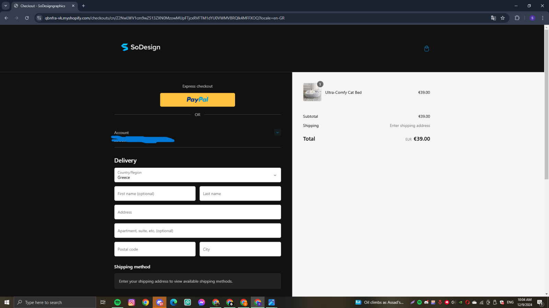This screenshot has height=308, width=549.
Task: Translate this page via Google Translate icon
Action: (493, 18)
